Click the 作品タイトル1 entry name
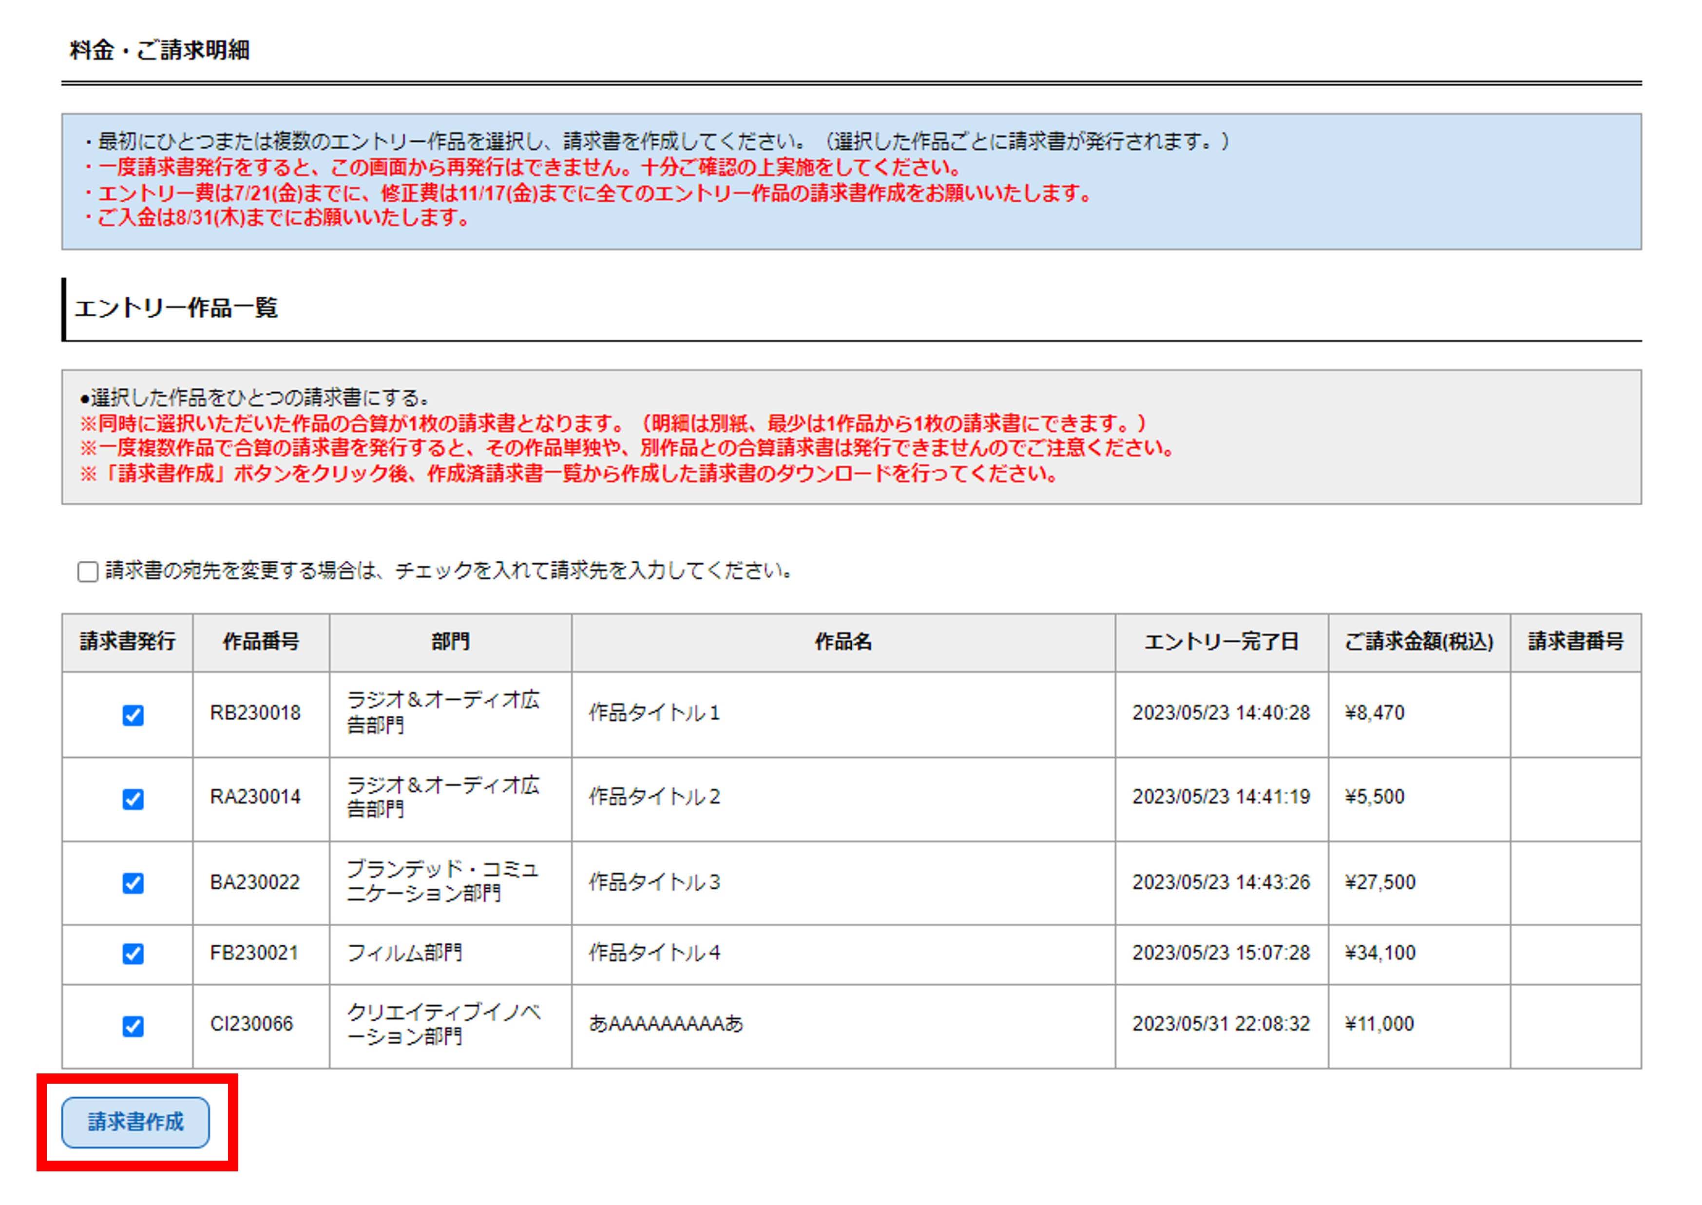The image size is (1702, 1205). tap(653, 713)
